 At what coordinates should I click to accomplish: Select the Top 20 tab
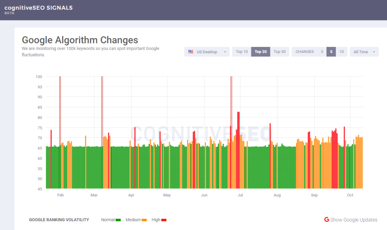[x=261, y=52]
